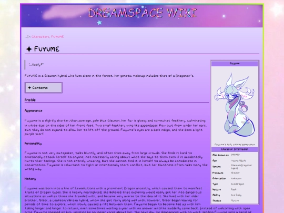Open the FUYUME category link
The width and height of the screenshot is (284, 213).
57,37
